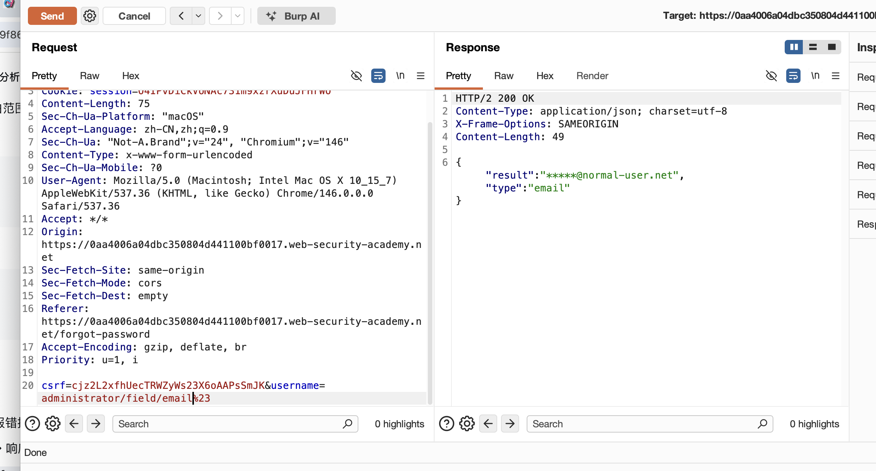
Task: Click the Request search help question icon
Action: (32, 424)
